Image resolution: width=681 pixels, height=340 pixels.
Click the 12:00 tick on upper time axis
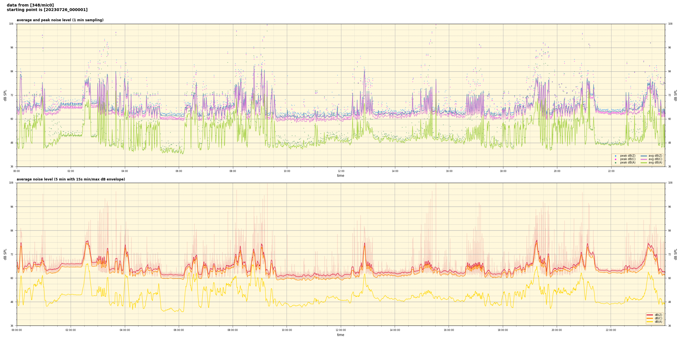point(341,171)
